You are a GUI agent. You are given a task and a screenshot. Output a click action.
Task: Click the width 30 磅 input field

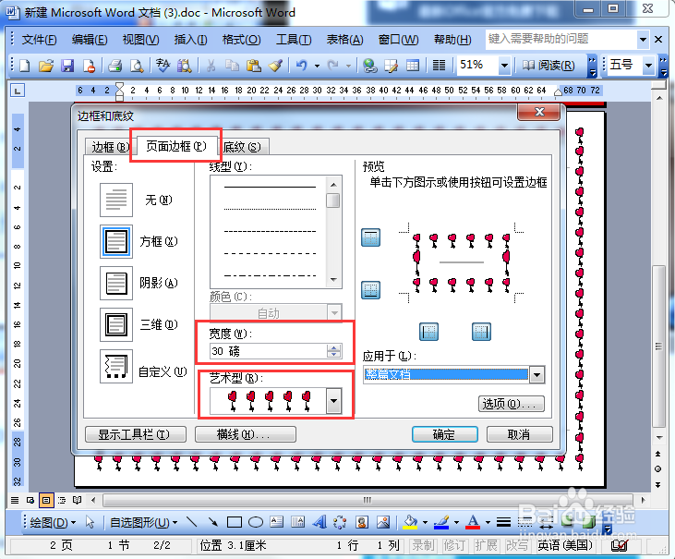click(269, 351)
